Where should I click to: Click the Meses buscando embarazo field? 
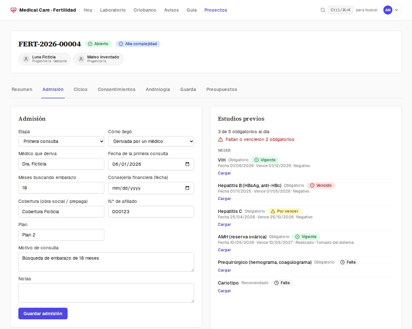[x=61, y=188]
